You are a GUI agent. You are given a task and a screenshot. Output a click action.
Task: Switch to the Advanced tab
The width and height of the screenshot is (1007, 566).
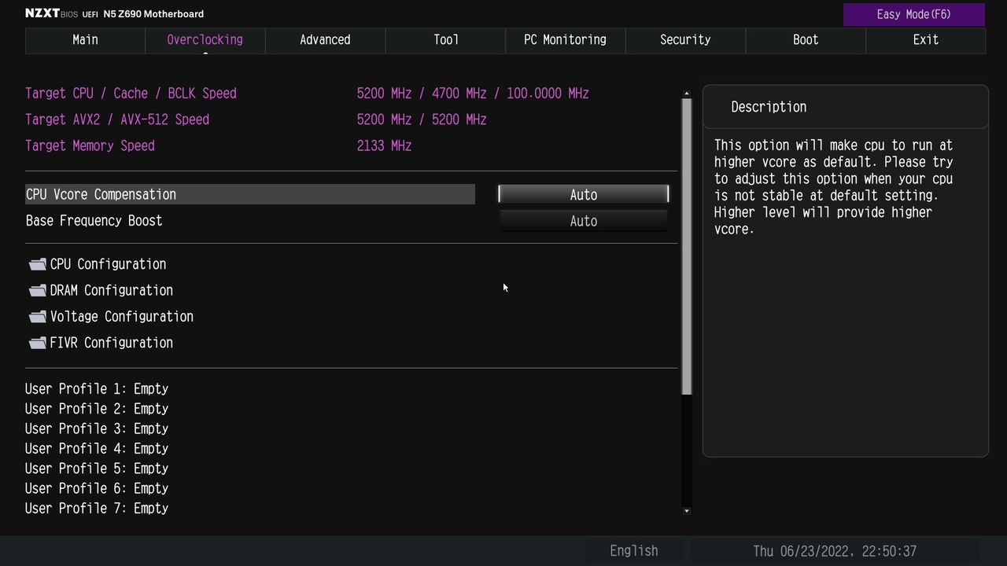click(325, 40)
